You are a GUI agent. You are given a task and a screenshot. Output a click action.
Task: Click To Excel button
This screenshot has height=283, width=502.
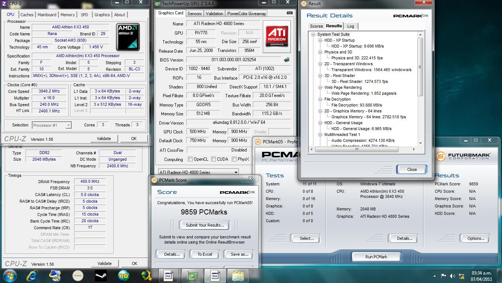tap(205, 254)
